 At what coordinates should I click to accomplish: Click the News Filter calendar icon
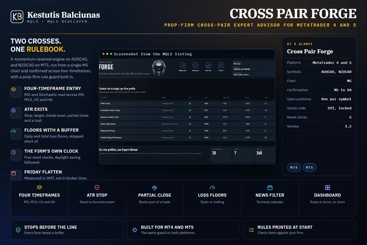270,187
